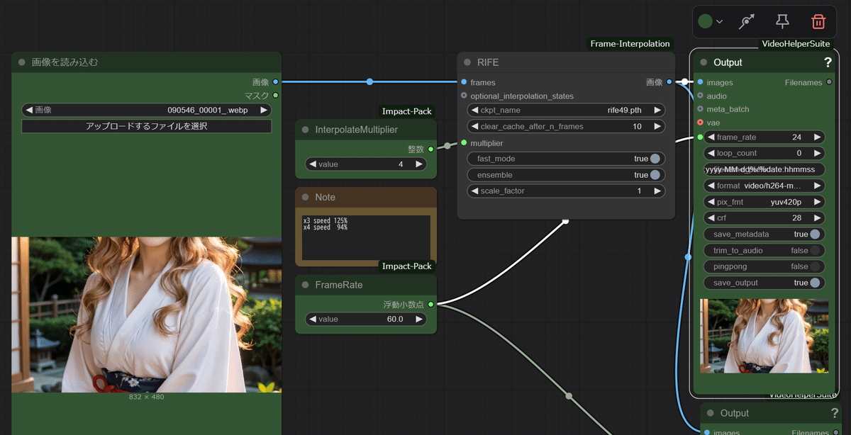Open help for the lower Output node
851x435 pixels.
point(835,413)
